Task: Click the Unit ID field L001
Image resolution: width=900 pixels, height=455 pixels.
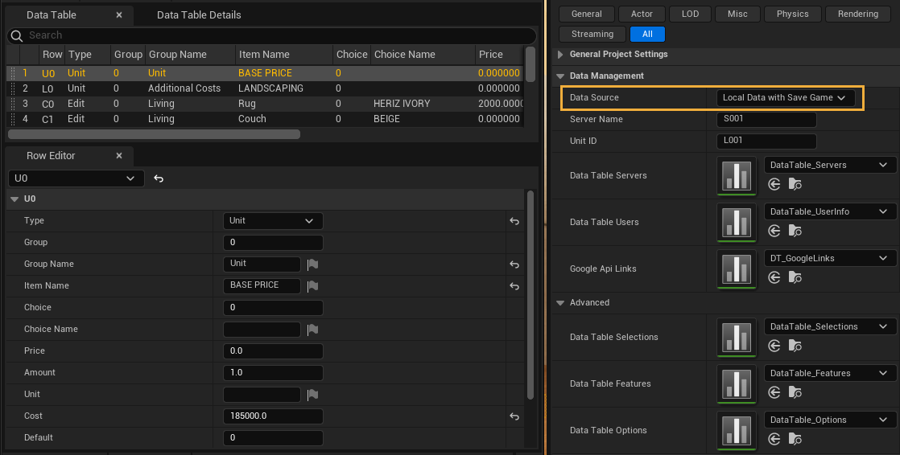Action: 766,141
